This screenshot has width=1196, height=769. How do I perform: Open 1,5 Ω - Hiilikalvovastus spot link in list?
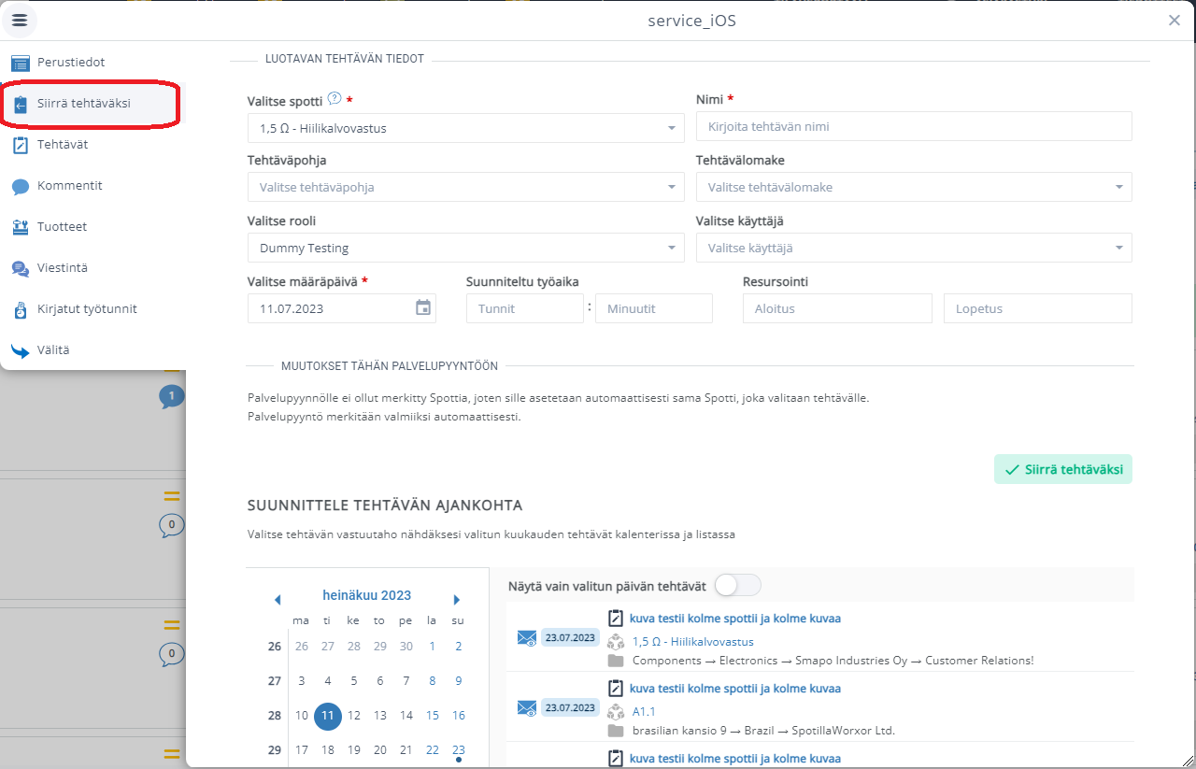(x=692, y=642)
